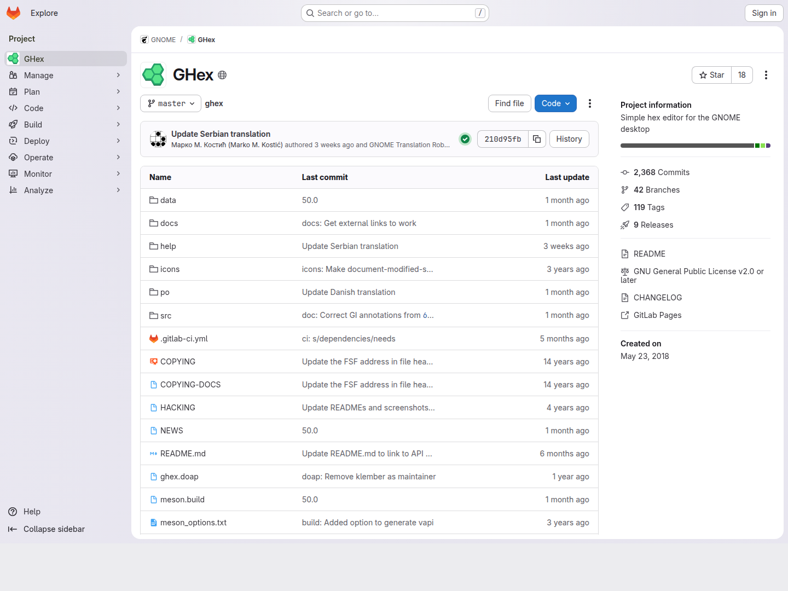
Task: Click the star count 18
Action: 742,75
